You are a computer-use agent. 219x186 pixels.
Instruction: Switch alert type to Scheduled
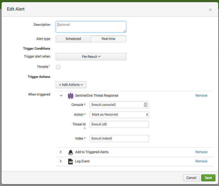73,39
